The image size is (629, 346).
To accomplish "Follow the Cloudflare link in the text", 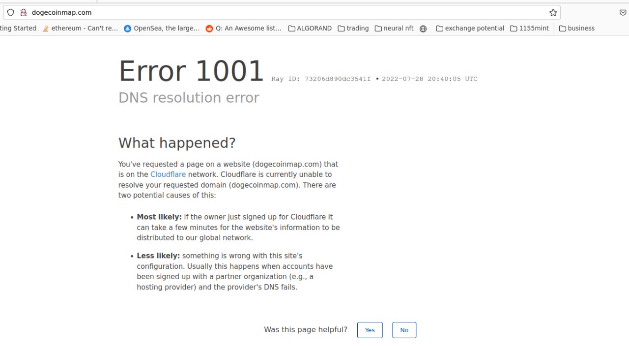I will tap(168, 174).
